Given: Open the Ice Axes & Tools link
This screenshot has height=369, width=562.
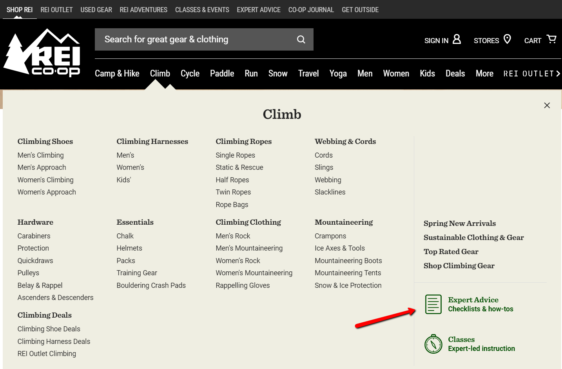Looking at the screenshot, I should pyautogui.click(x=340, y=248).
